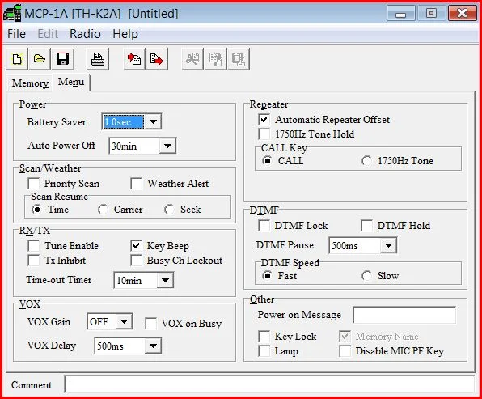Open the Help menu
This screenshot has width=482, height=399.
(125, 34)
